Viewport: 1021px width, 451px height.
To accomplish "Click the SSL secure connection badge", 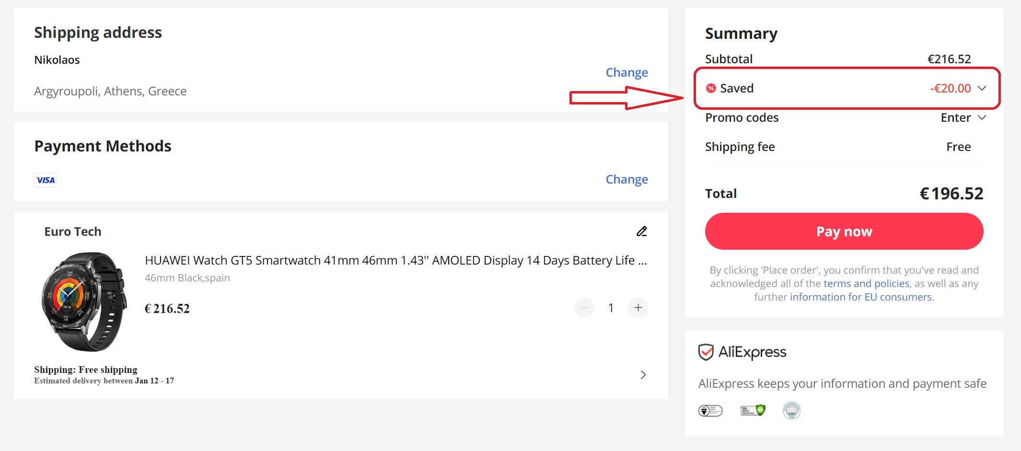I will tap(753, 410).
